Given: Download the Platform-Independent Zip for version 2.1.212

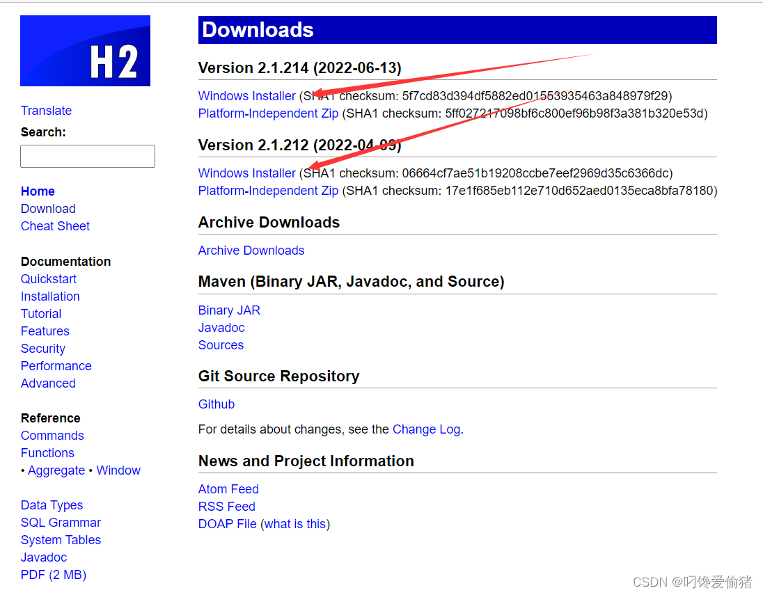Looking at the screenshot, I should pyautogui.click(x=268, y=190).
